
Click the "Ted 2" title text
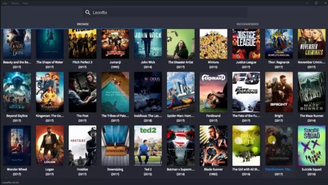pyautogui.click(x=148, y=169)
